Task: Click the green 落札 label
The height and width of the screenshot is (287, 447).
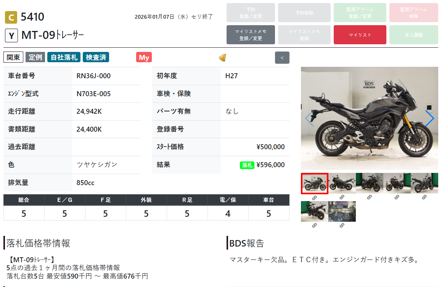Action: point(247,165)
